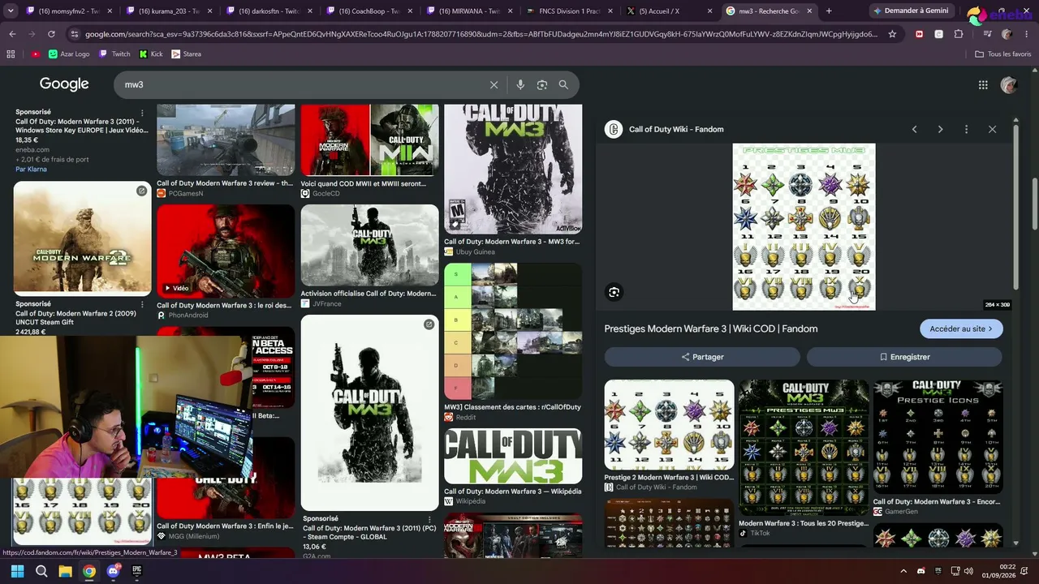Open Epic Games Launcher from the taskbar
This screenshot has width=1039, height=584.
136,571
